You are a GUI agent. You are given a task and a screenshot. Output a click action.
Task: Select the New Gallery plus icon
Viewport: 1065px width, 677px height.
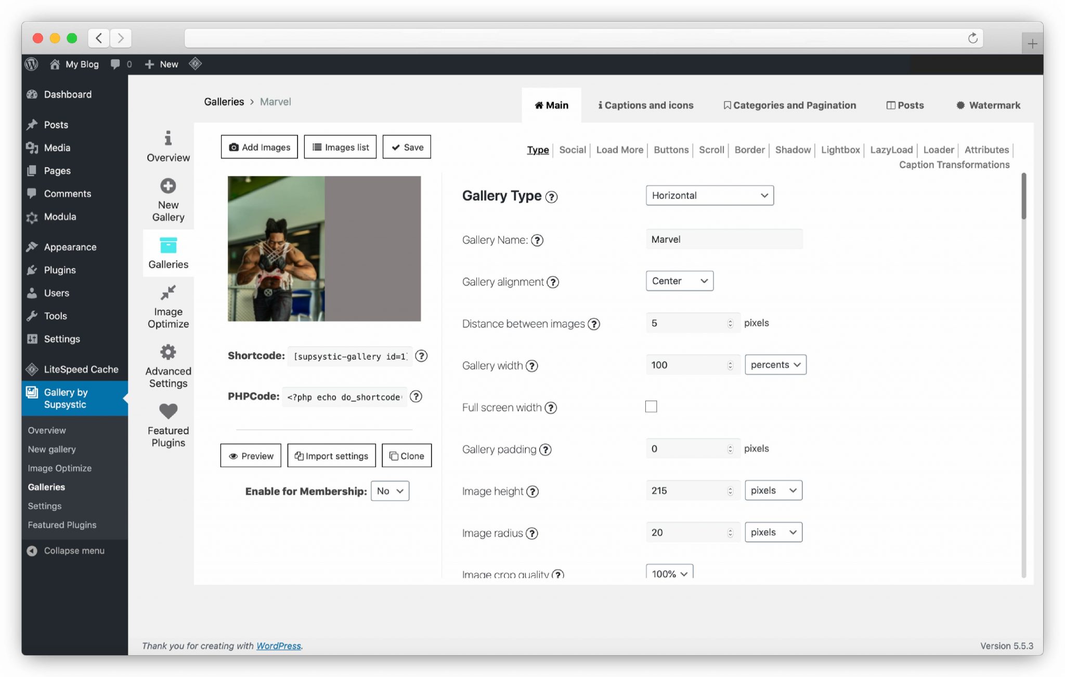167,185
